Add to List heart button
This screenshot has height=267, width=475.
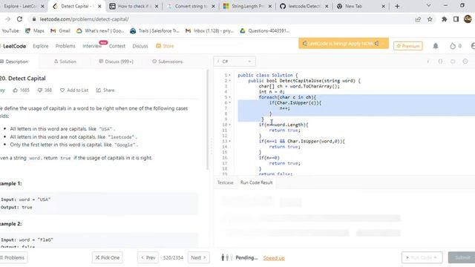[x=74, y=90]
